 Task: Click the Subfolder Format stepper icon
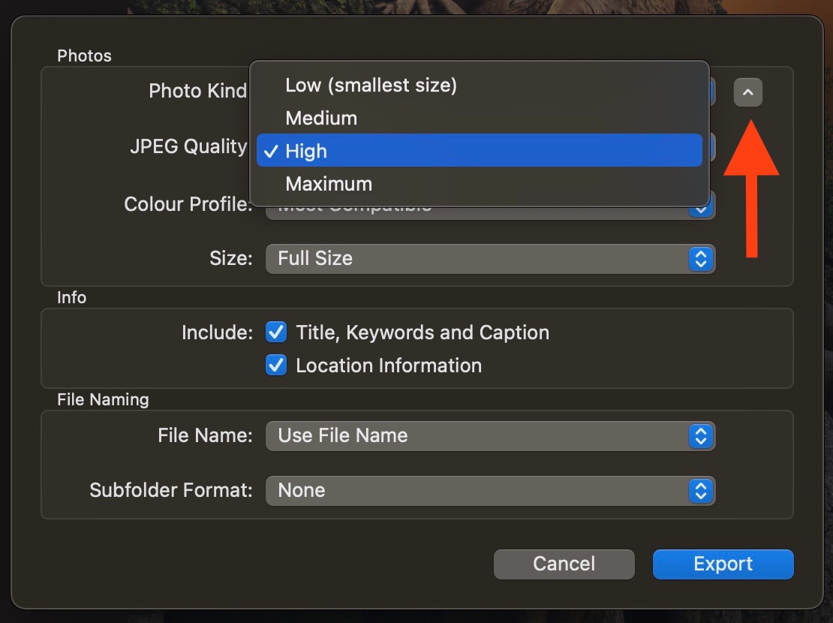pos(700,490)
